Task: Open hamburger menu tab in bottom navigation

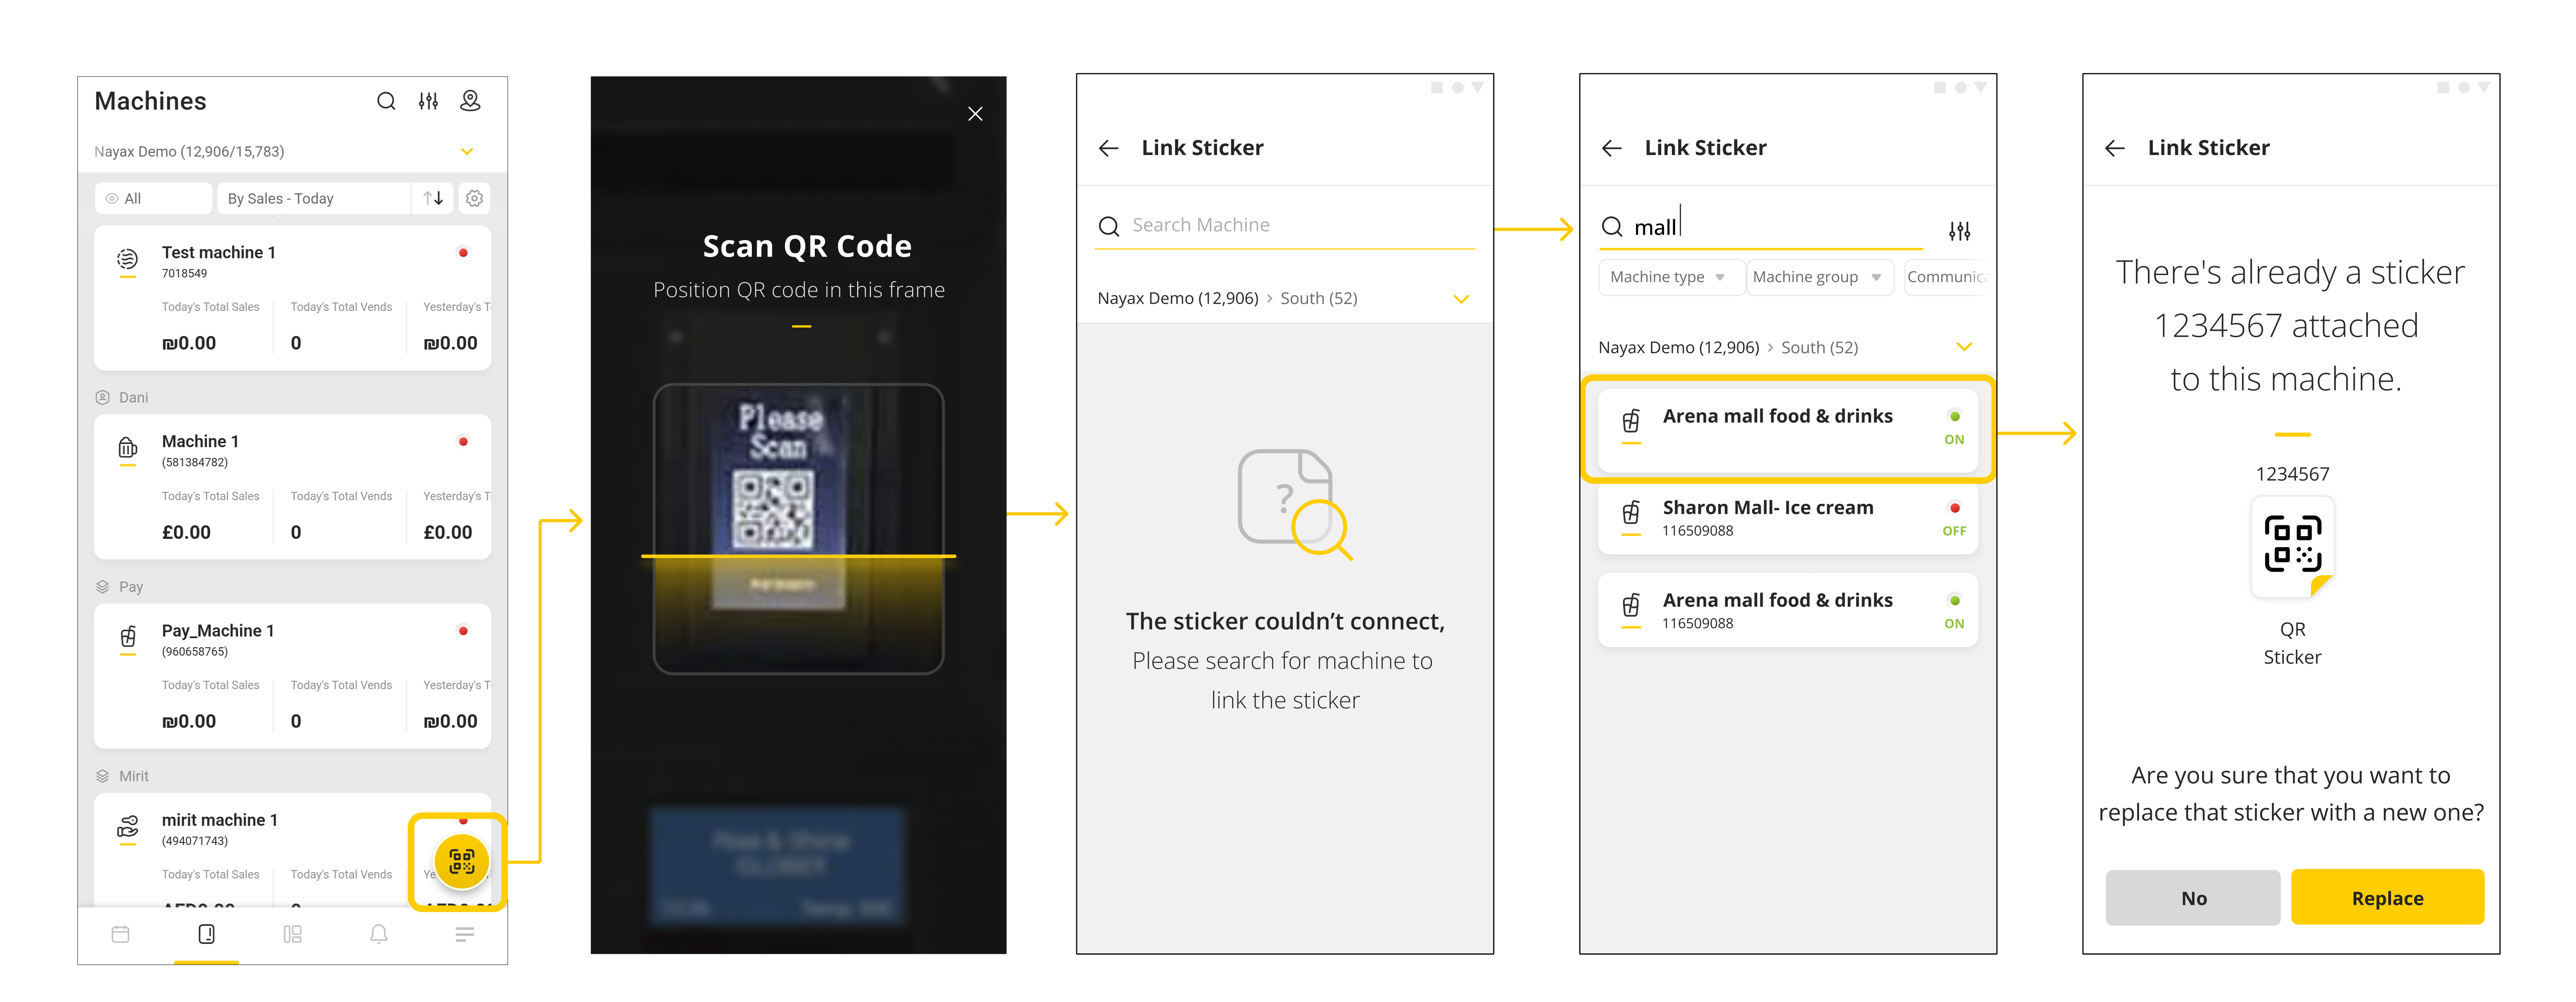Action: pos(464,934)
